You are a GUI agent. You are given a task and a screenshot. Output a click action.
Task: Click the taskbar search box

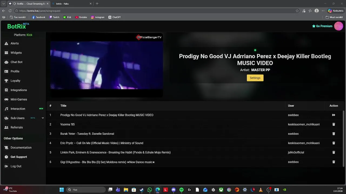coord(86,190)
